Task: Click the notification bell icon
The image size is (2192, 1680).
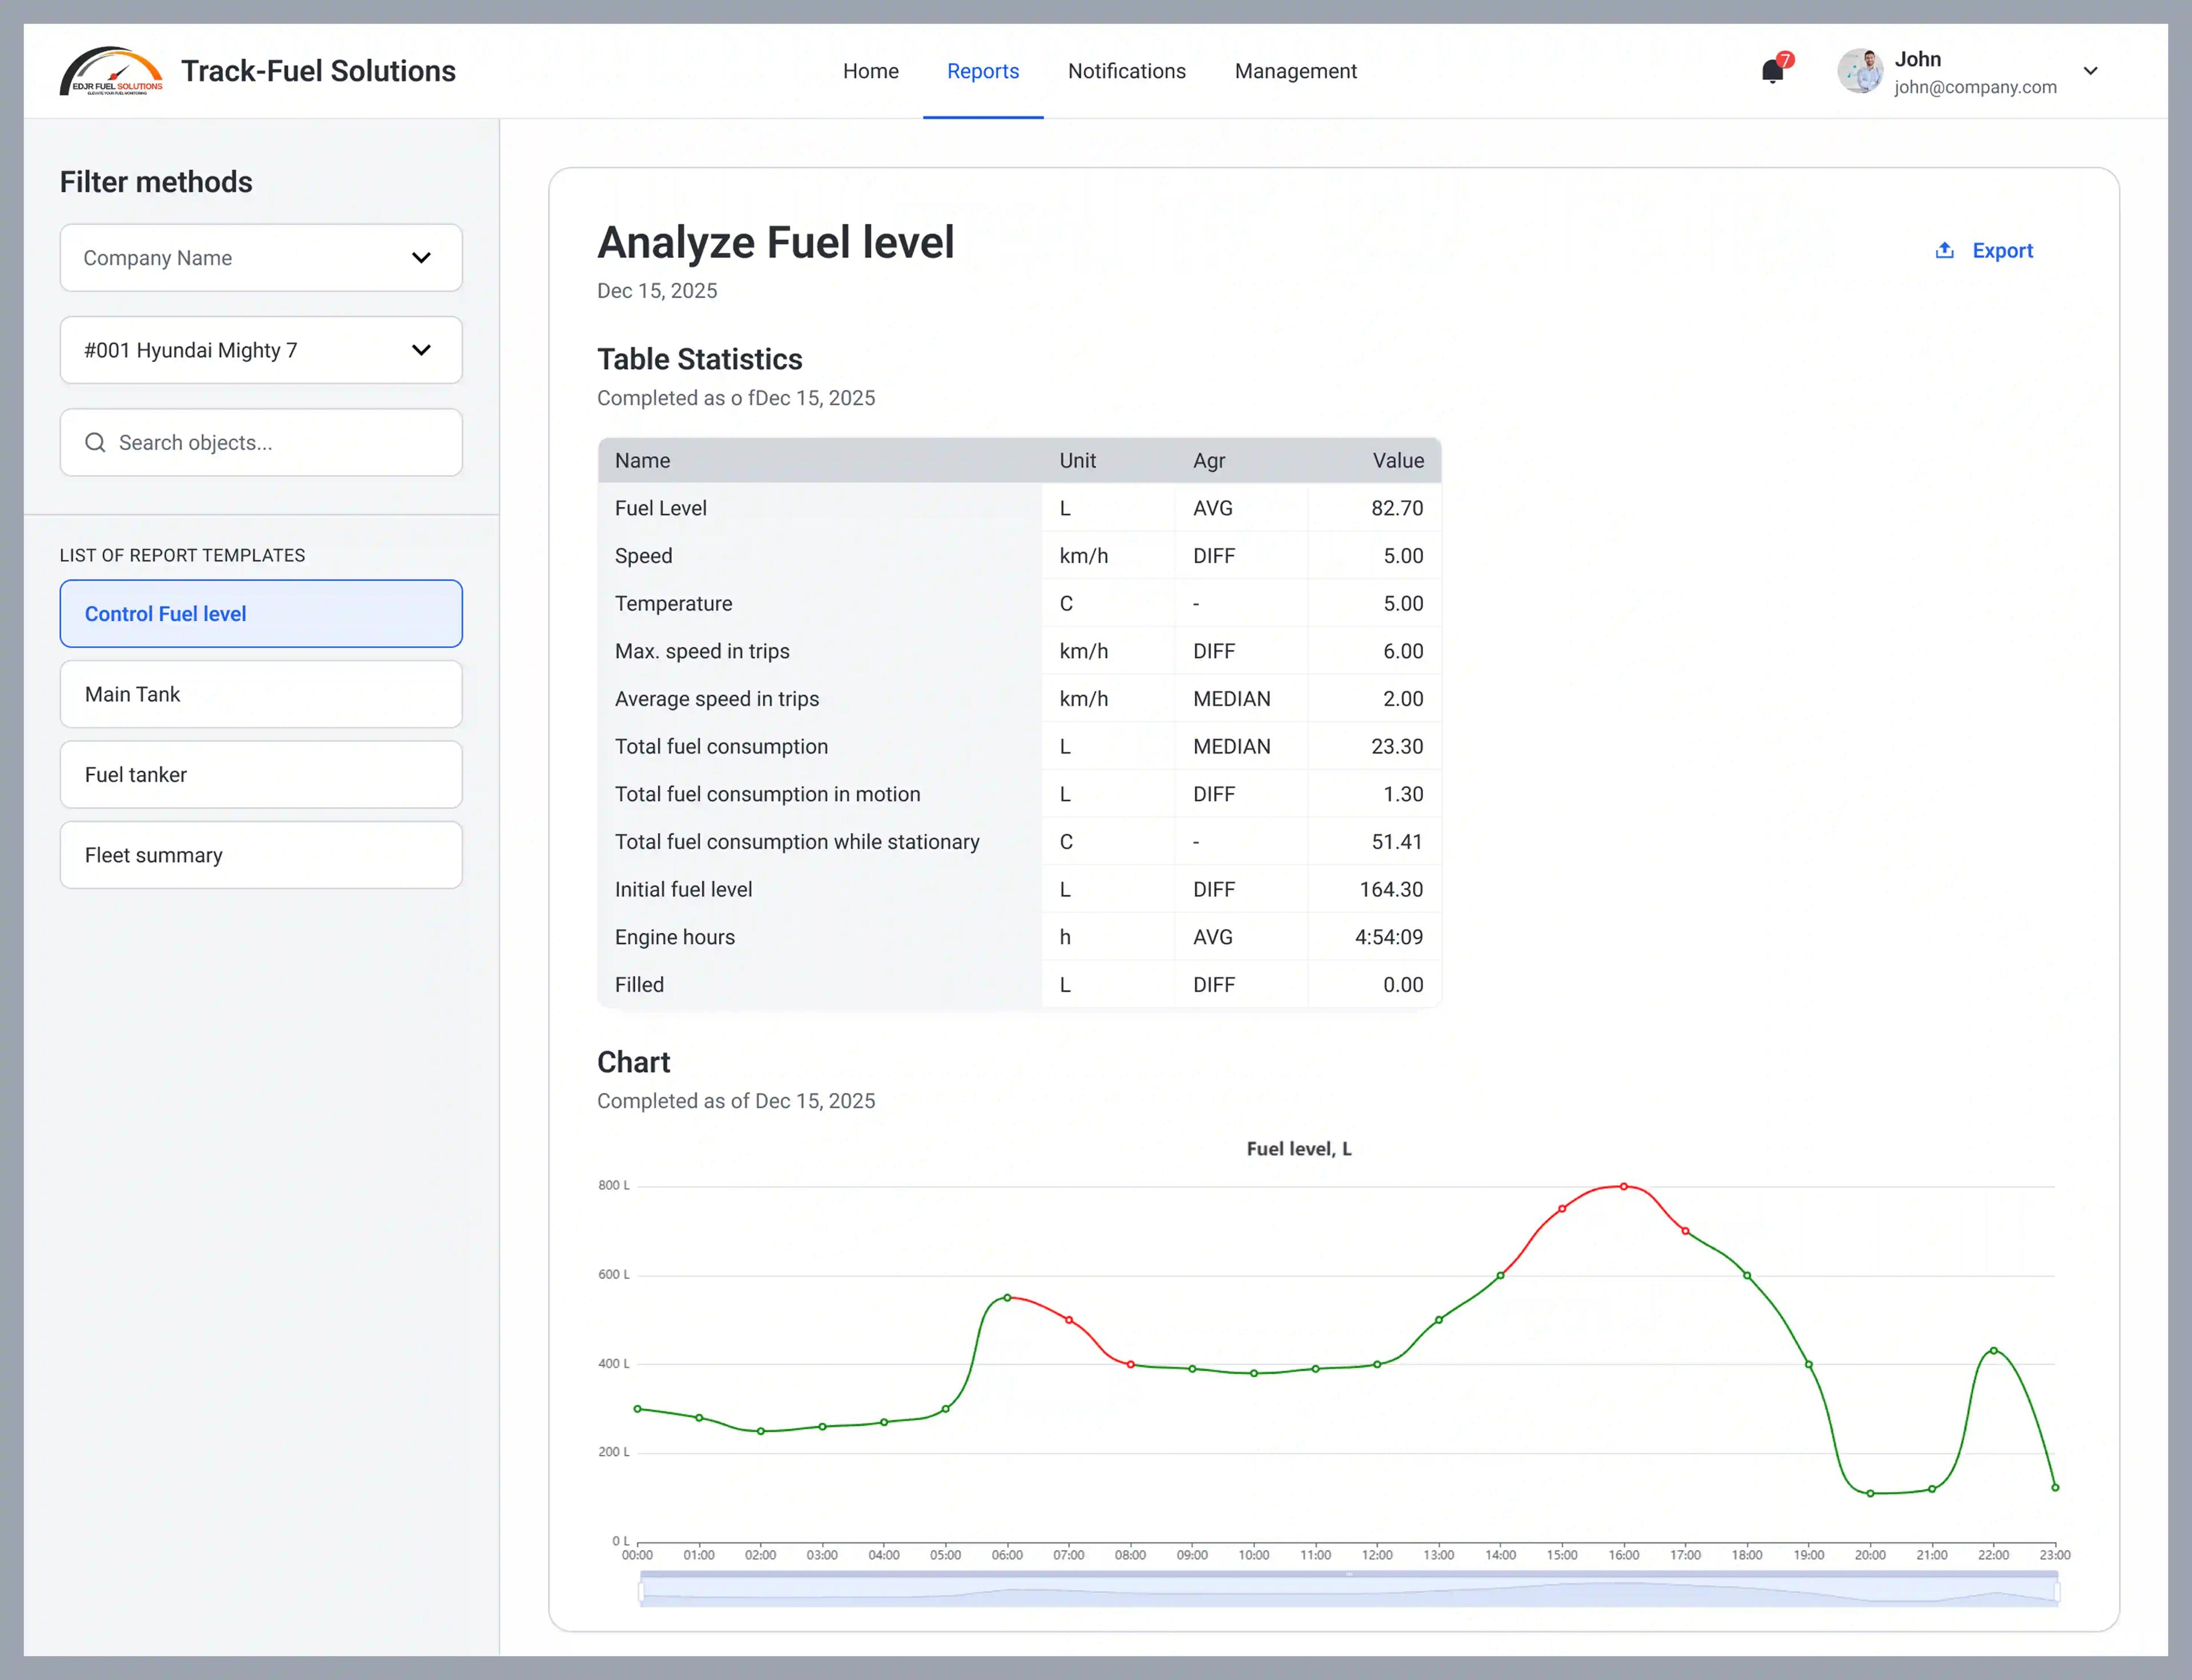Action: pos(1772,71)
